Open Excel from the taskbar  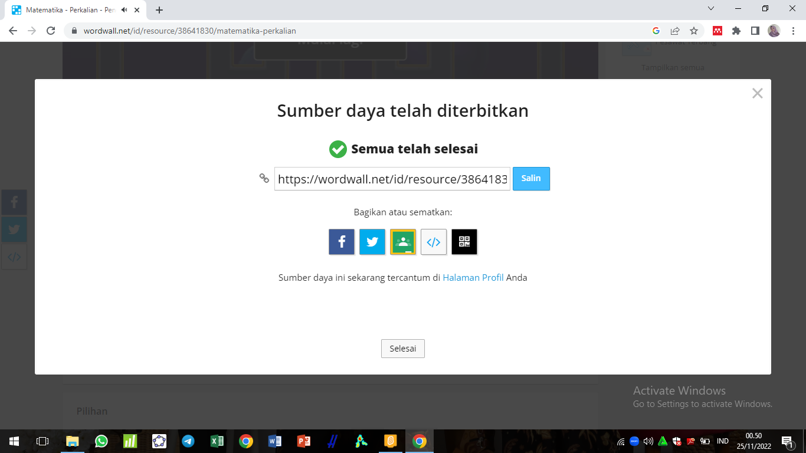[217, 441]
